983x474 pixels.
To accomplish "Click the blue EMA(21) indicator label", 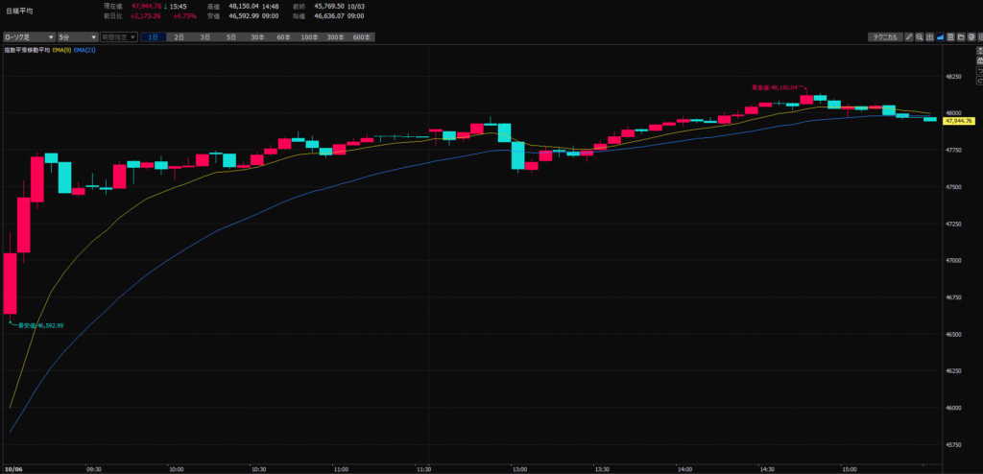I will pyautogui.click(x=85, y=50).
